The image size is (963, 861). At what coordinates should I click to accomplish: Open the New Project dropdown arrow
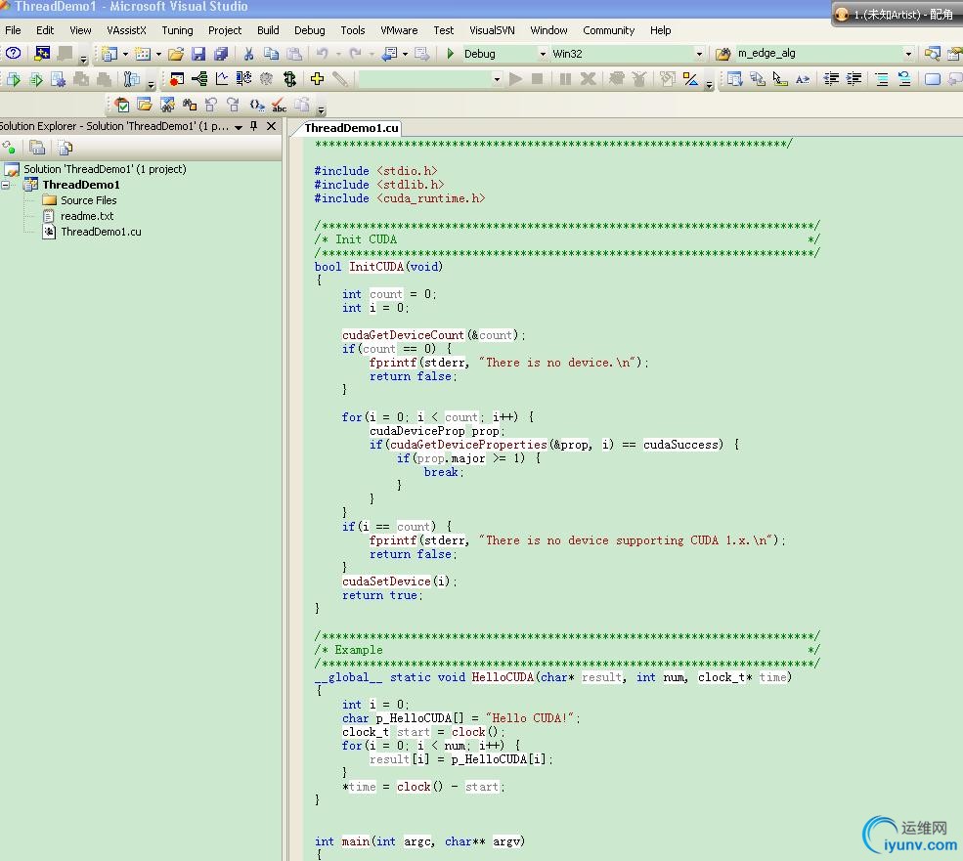pos(125,54)
